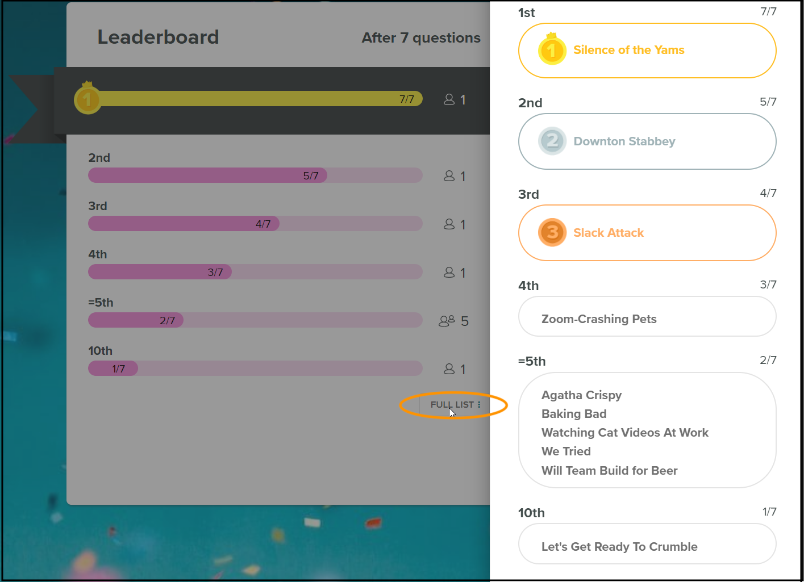The height and width of the screenshot is (582, 804).
Task: Select the Downton Stabbey team card
Action: click(647, 141)
